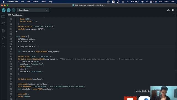The width and height of the screenshot is (177, 100).
Task: Click the 'int sensorValue' code line
Action: tap(39, 51)
